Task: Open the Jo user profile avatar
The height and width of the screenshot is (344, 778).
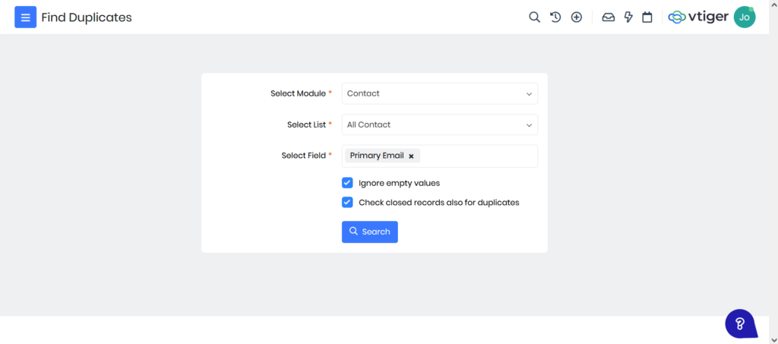Action: coord(745,17)
